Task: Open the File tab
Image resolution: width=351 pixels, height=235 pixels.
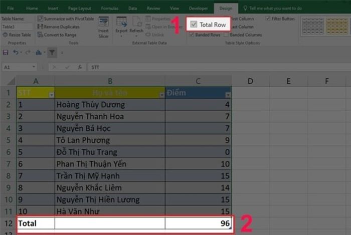Action: pyautogui.click(x=11, y=9)
